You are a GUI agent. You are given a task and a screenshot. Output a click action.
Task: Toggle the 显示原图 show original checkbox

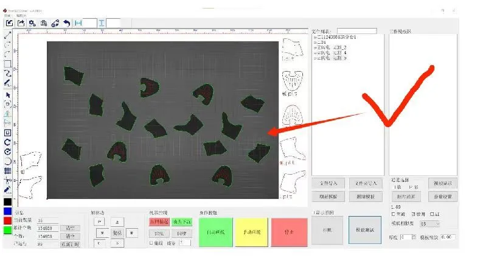coord(313,212)
